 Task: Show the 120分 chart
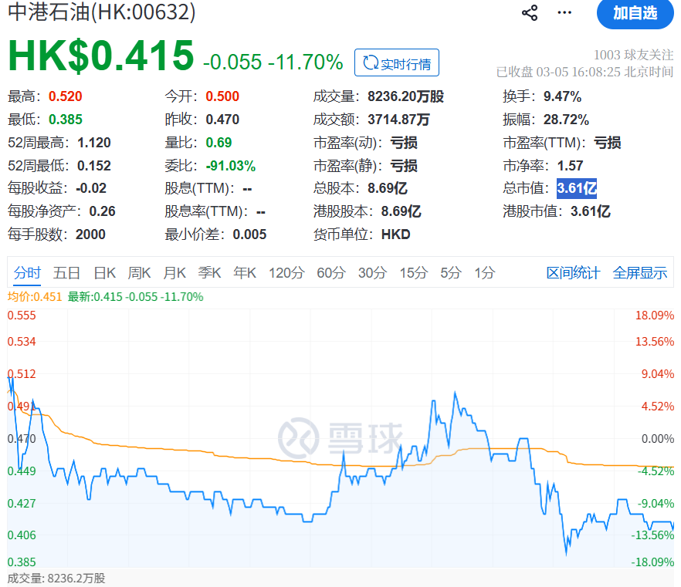(286, 272)
